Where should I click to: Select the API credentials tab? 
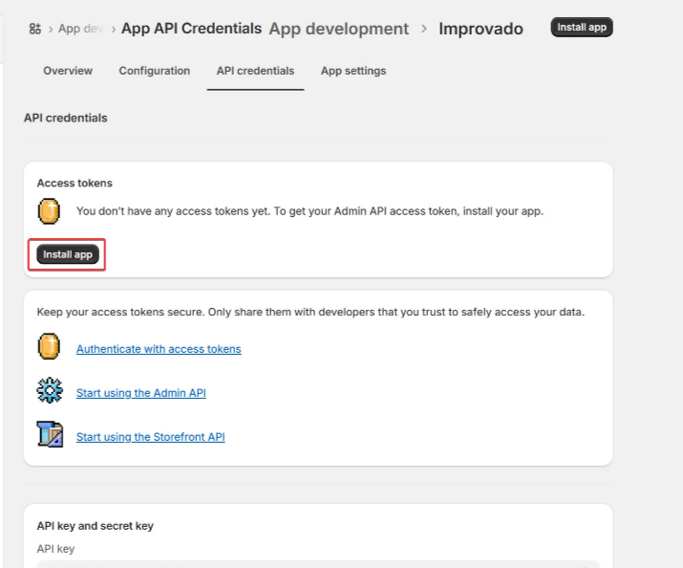tap(255, 71)
